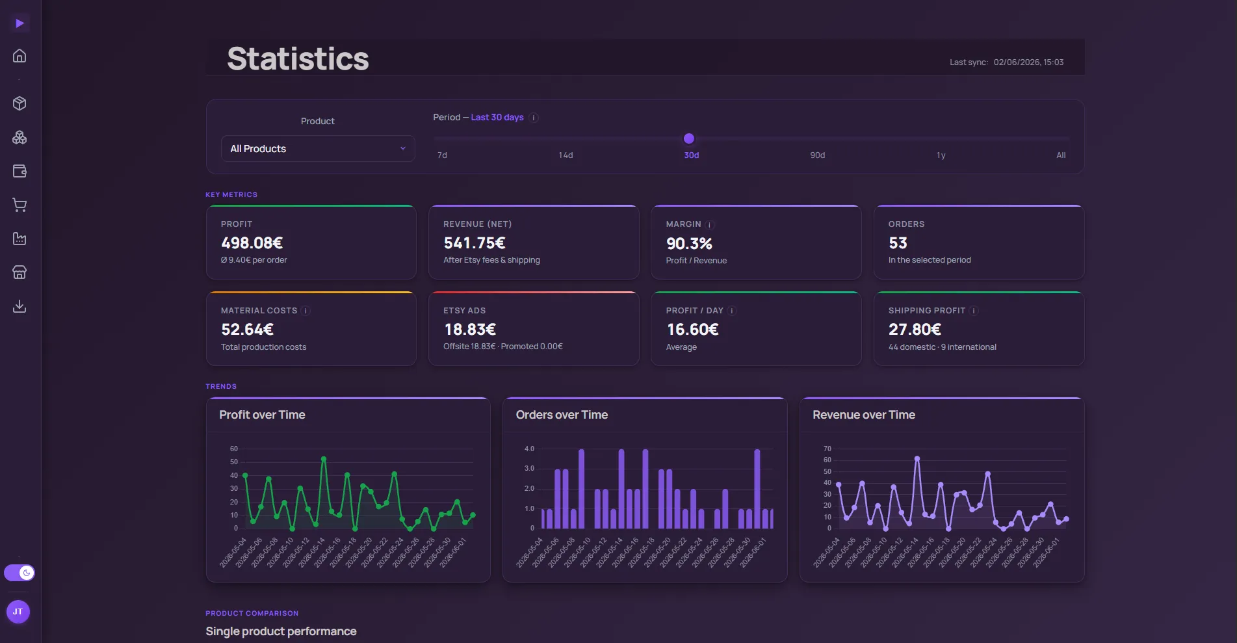Viewport: 1237px width, 643px height.
Task: Click the KEY METRICS section label
Action: (x=231, y=195)
